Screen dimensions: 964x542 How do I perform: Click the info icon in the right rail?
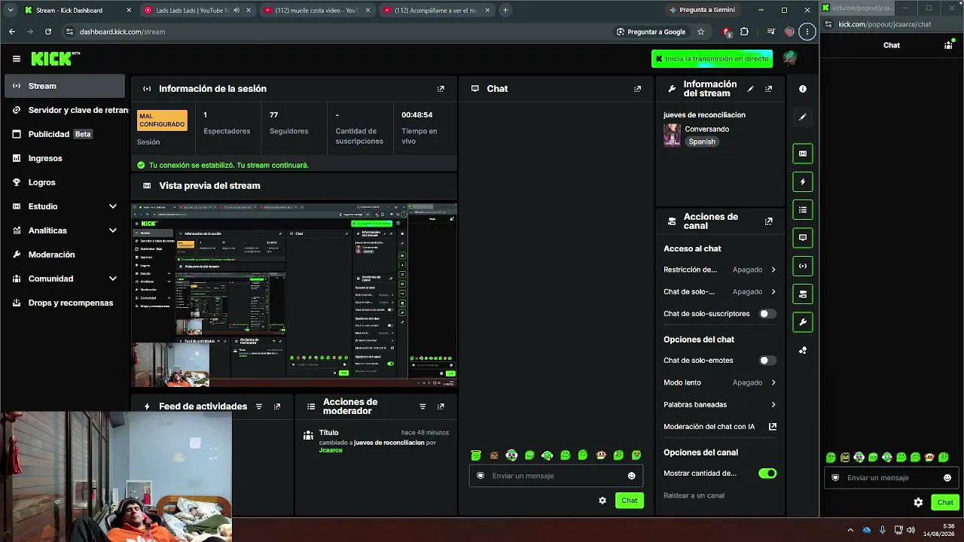(x=803, y=89)
